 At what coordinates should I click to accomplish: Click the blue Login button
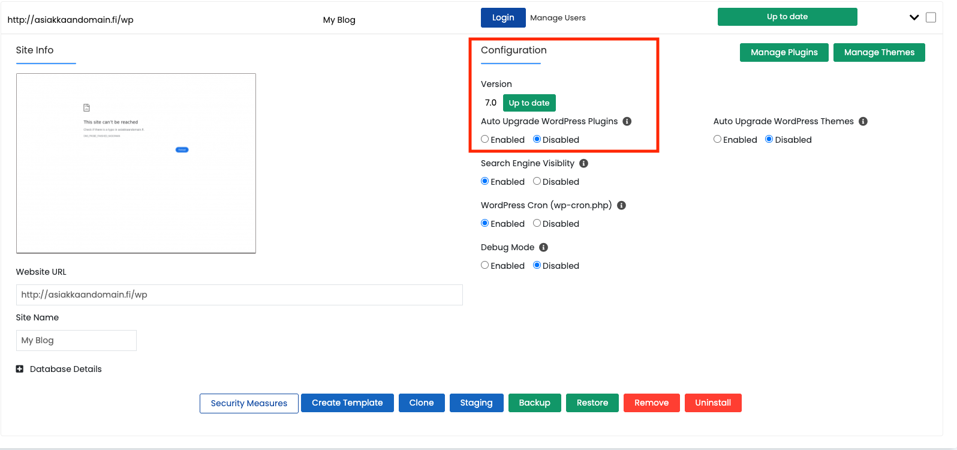coord(503,17)
